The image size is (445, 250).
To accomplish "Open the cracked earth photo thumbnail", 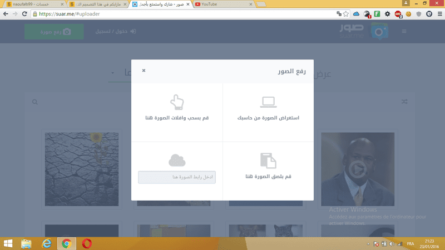I will pyautogui.click(x=82, y=169).
